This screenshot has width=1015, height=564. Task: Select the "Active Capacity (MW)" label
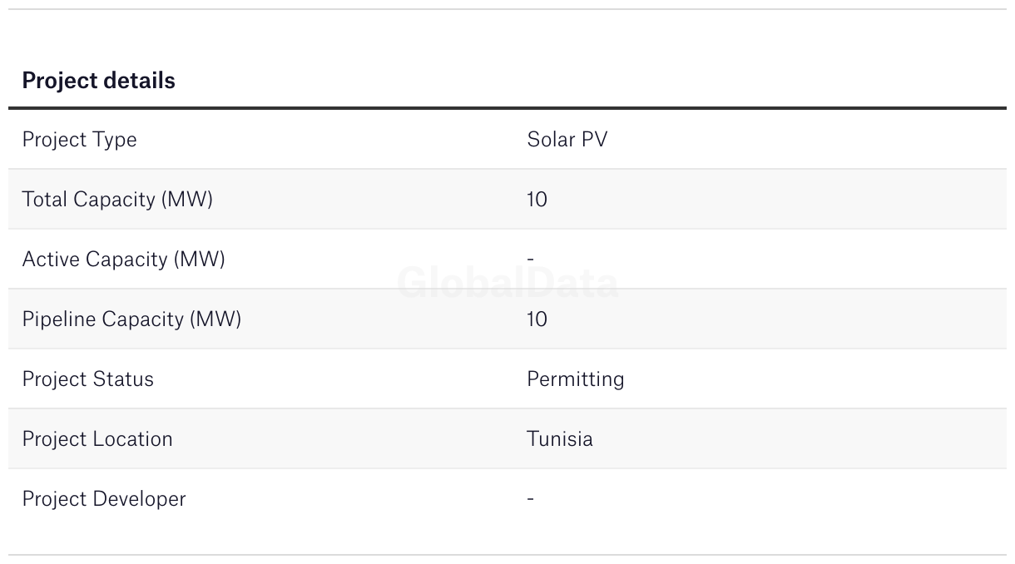point(123,260)
